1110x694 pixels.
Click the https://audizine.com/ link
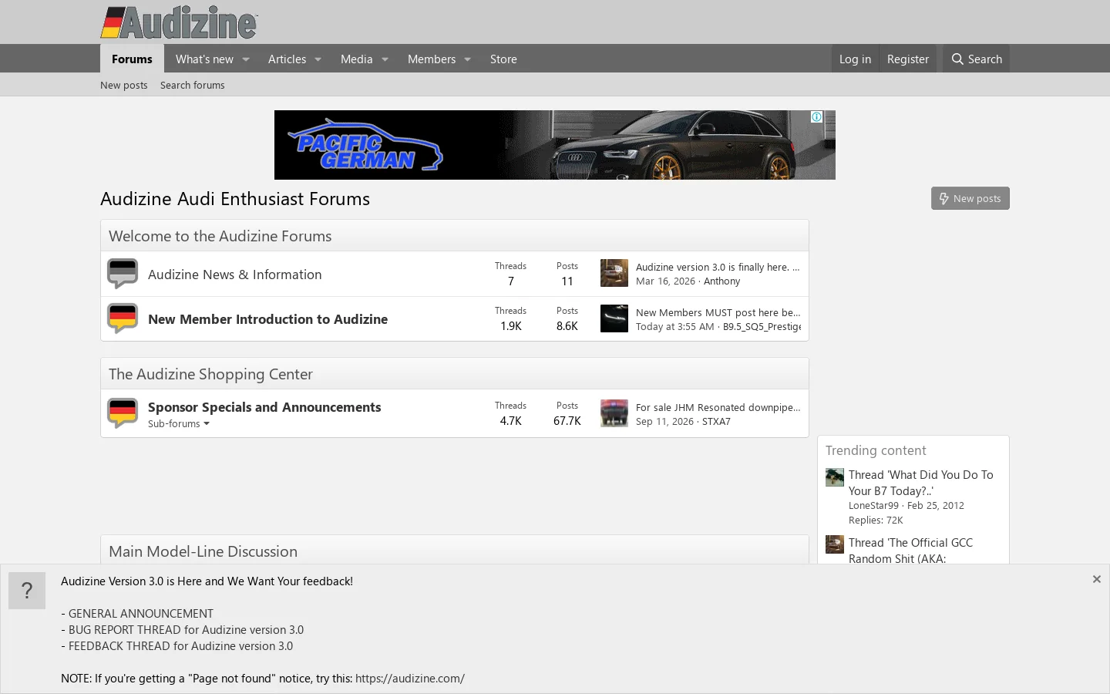pyautogui.click(x=410, y=679)
